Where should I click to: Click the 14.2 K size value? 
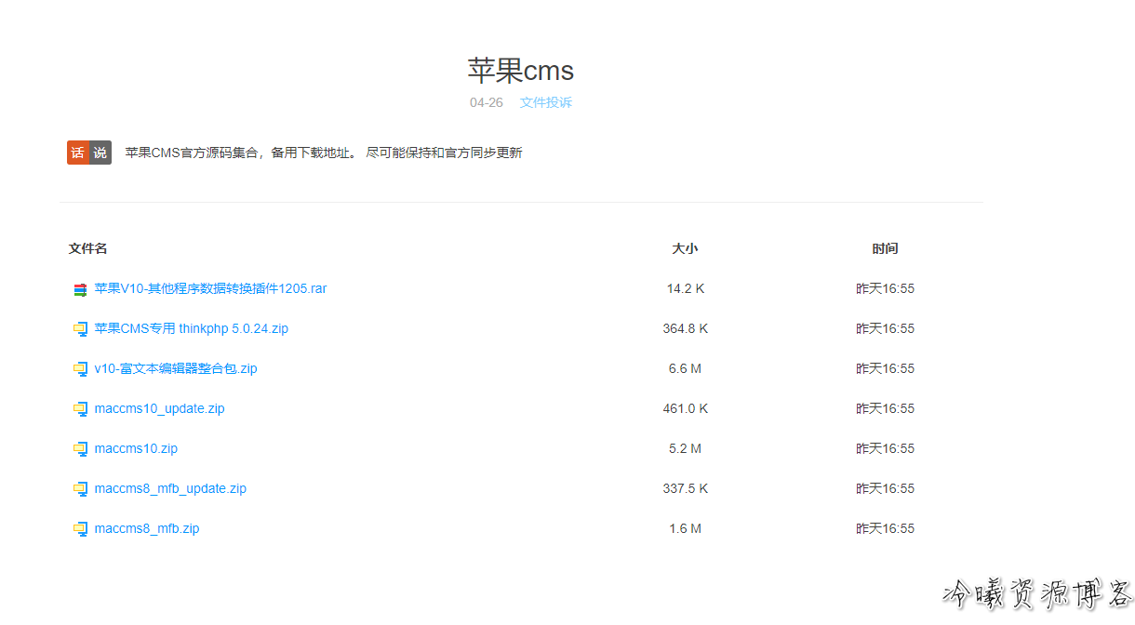(686, 288)
